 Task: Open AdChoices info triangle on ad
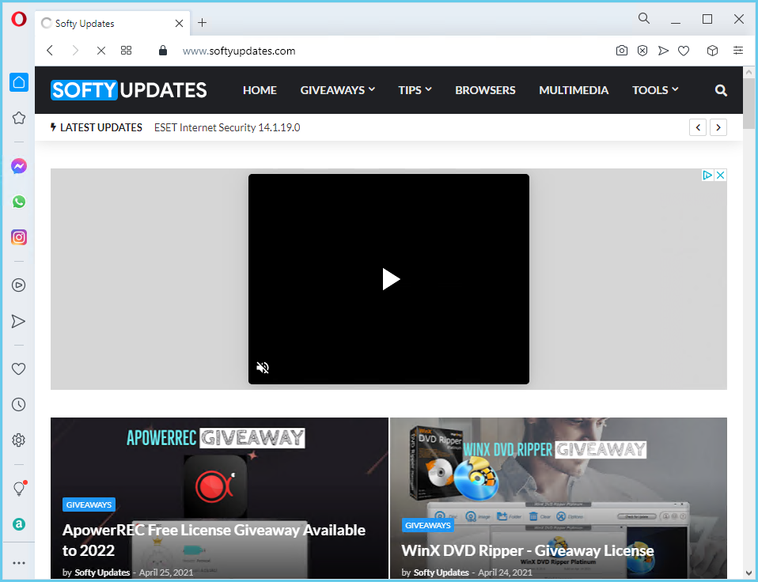pyautogui.click(x=707, y=175)
